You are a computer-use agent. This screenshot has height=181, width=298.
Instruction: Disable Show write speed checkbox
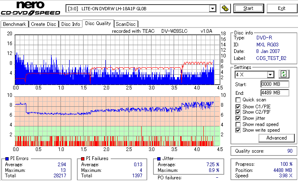238,130
